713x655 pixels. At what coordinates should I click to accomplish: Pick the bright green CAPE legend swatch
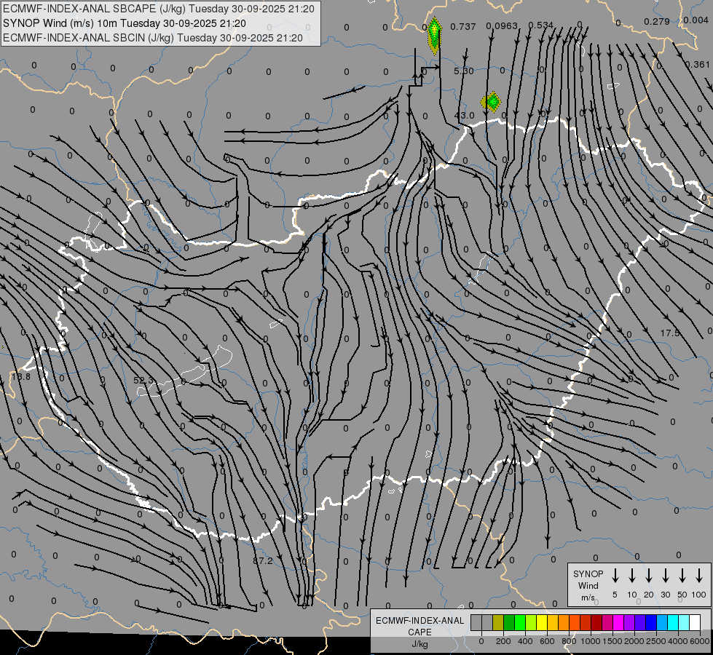click(520, 623)
